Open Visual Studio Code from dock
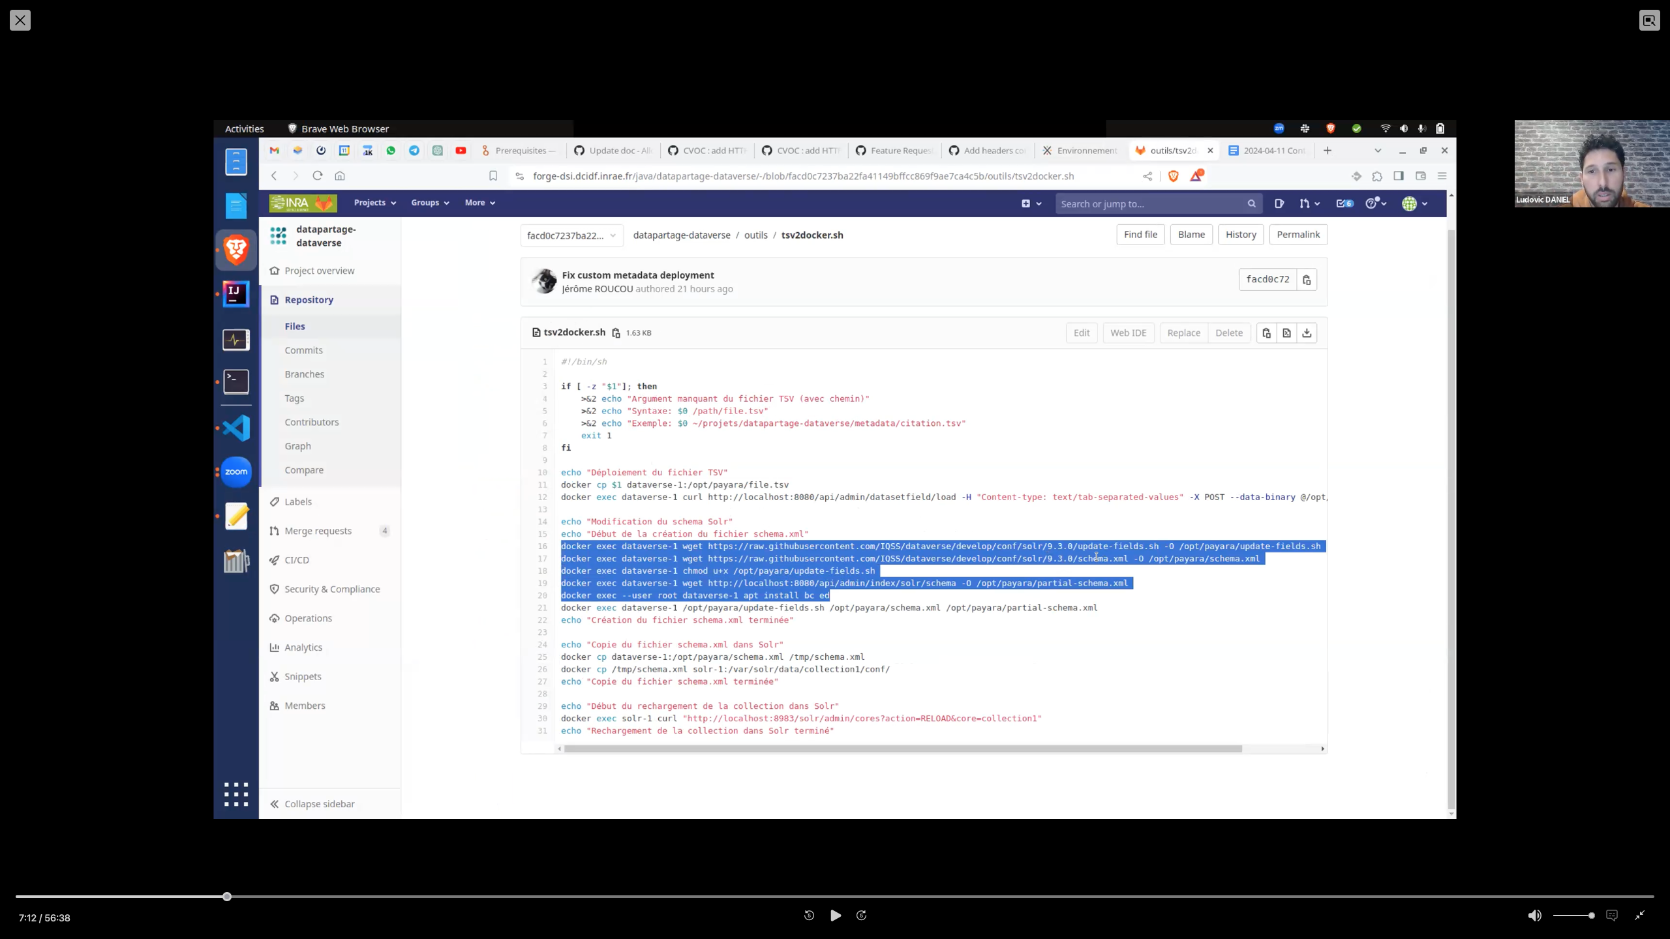Screen dimensions: 1670x939 [236, 428]
